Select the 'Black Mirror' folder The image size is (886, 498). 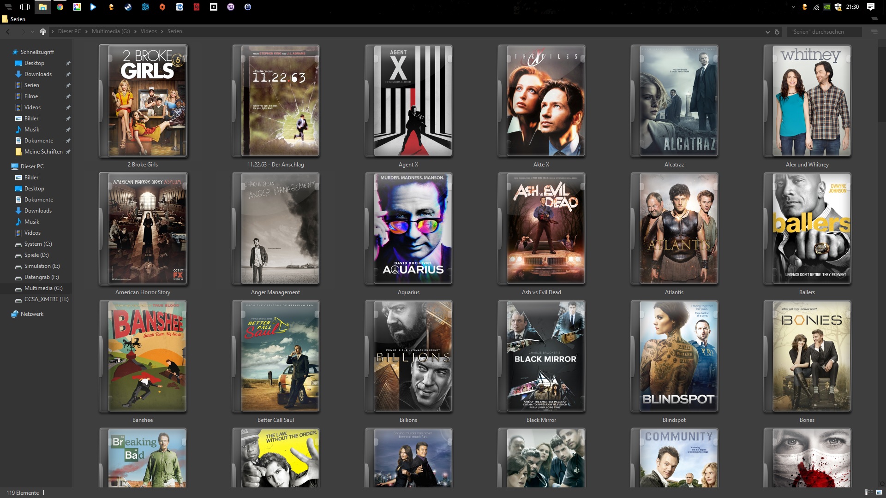tap(541, 362)
